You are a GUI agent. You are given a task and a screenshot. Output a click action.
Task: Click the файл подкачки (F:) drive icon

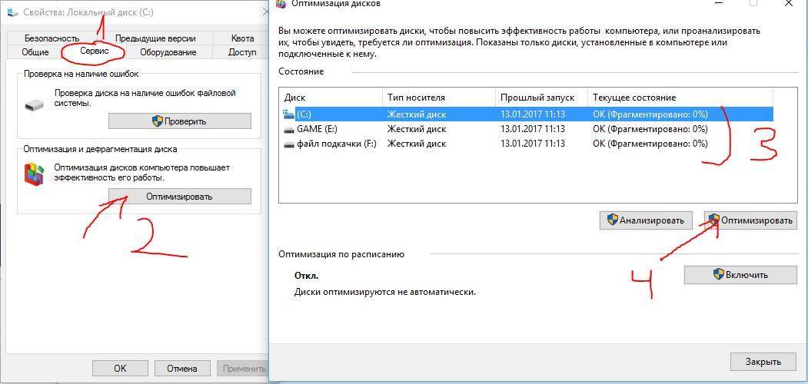[288, 144]
